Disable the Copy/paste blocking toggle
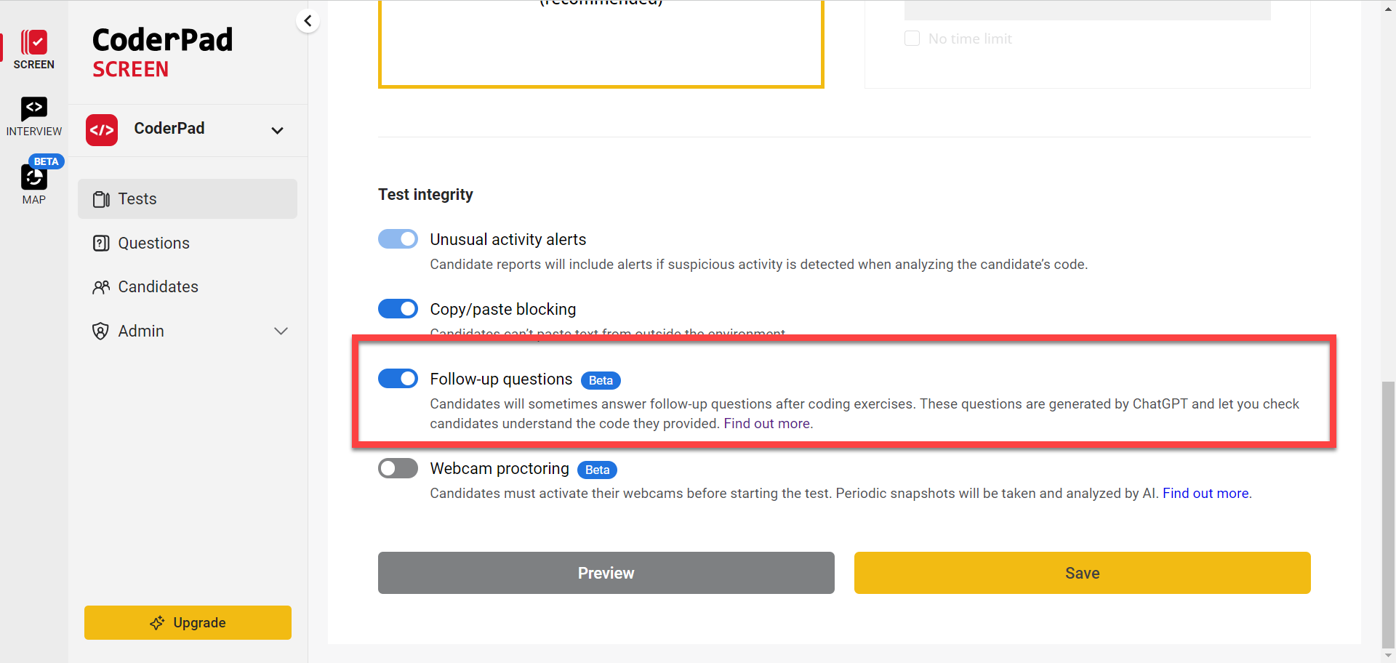The width and height of the screenshot is (1396, 663). pyautogui.click(x=398, y=309)
